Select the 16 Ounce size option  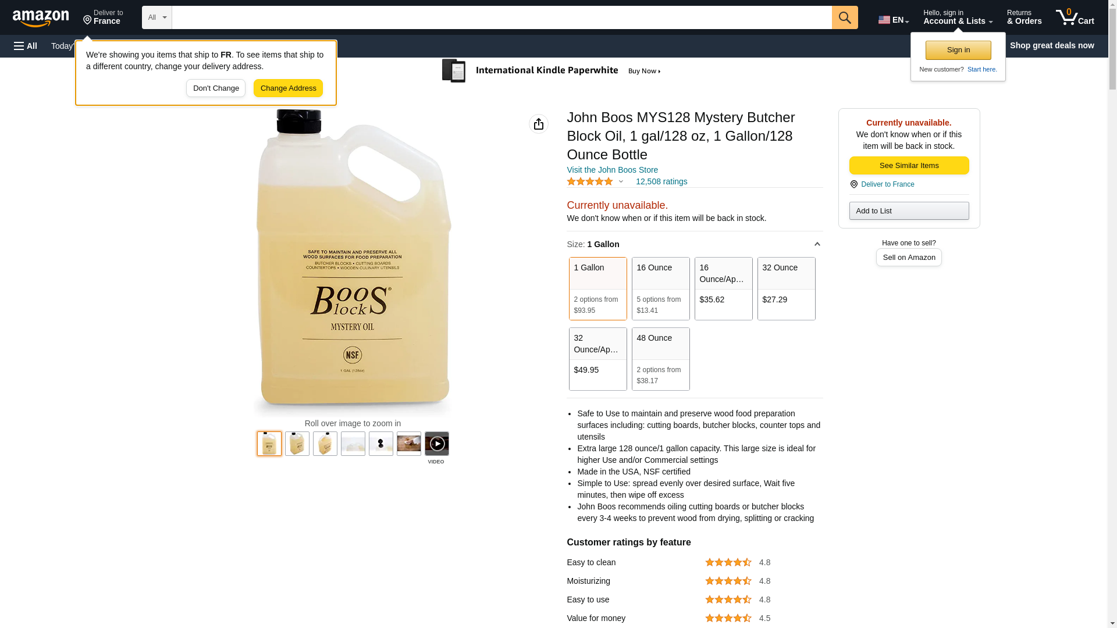[x=661, y=288]
